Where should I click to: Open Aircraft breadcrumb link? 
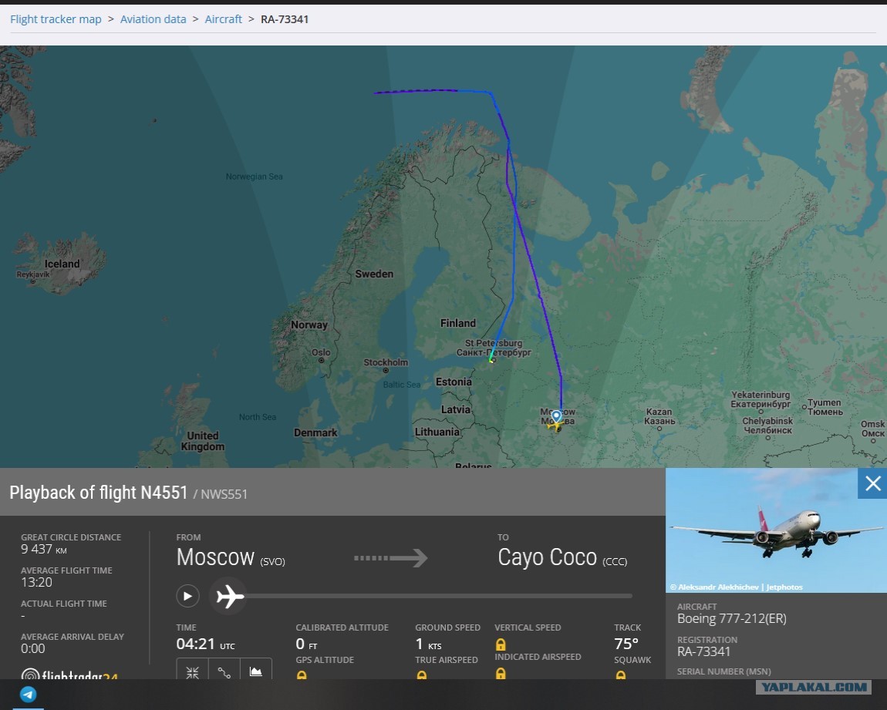[x=223, y=19]
